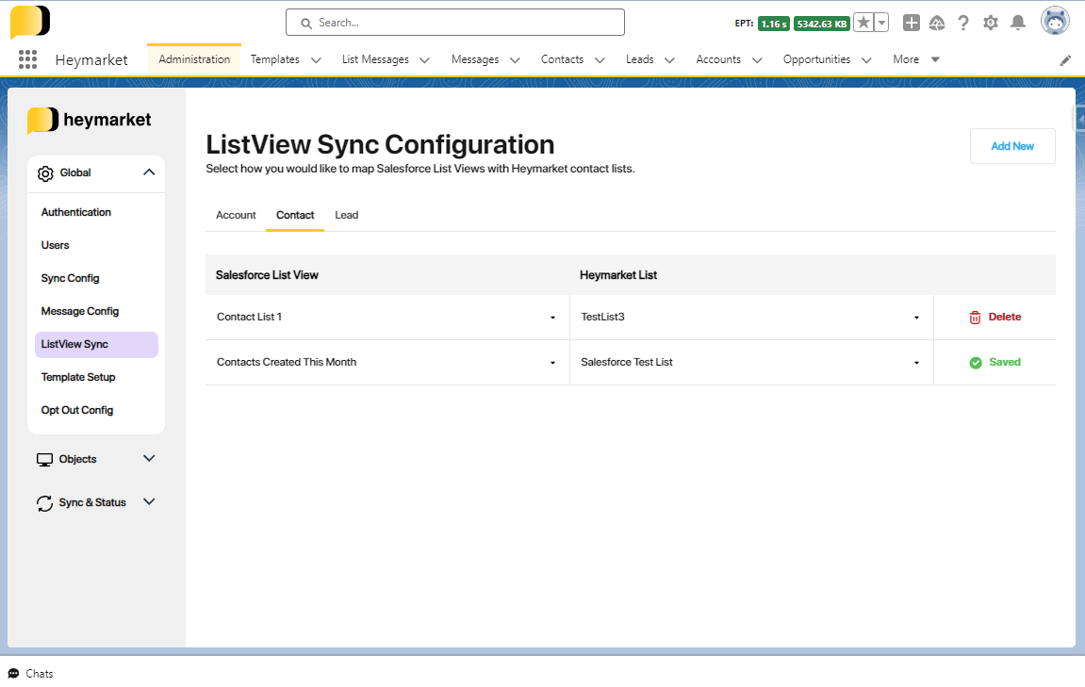
Task: Click the 5342.63 KB size badge
Action: pyautogui.click(x=821, y=24)
